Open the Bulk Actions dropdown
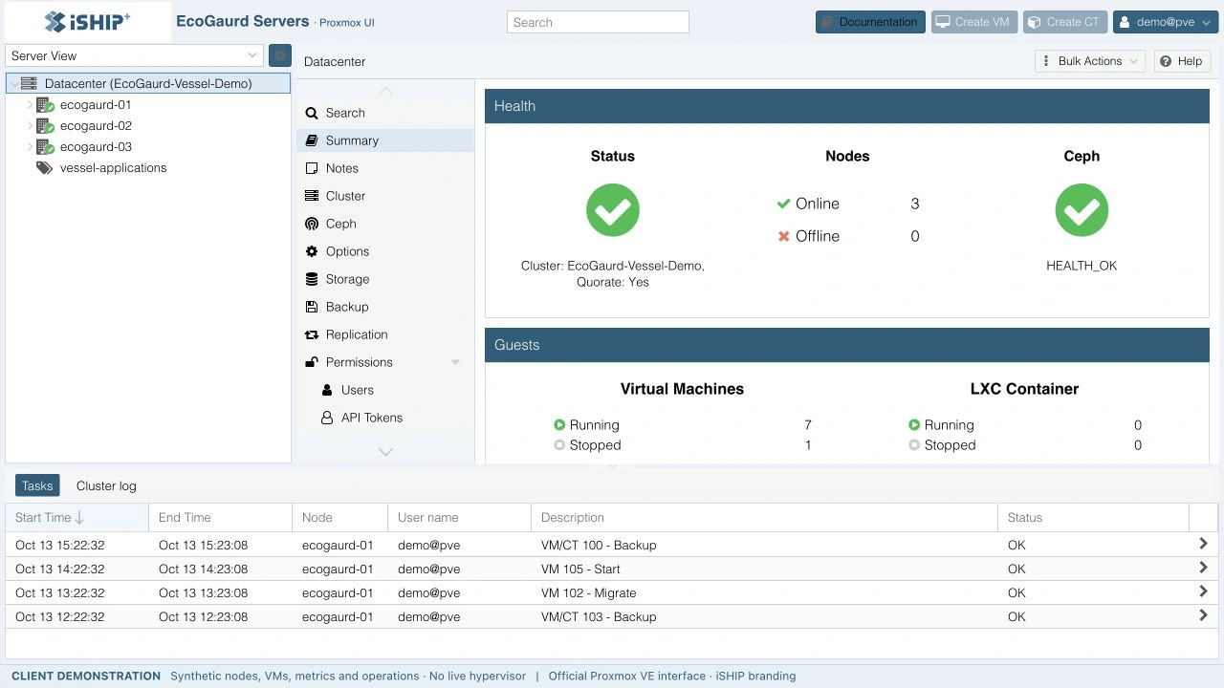Viewport: 1224px width, 688px height. pyautogui.click(x=1090, y=61)
